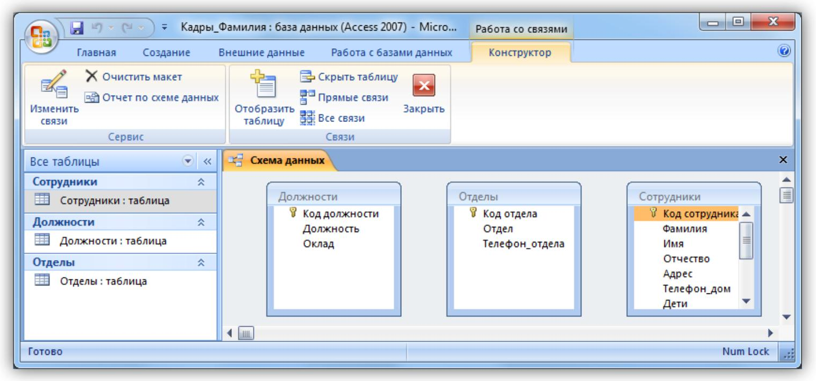Open Отчет по схеме данных report
Viewport: 816px width, 381px height.
(x=153, y=97)
